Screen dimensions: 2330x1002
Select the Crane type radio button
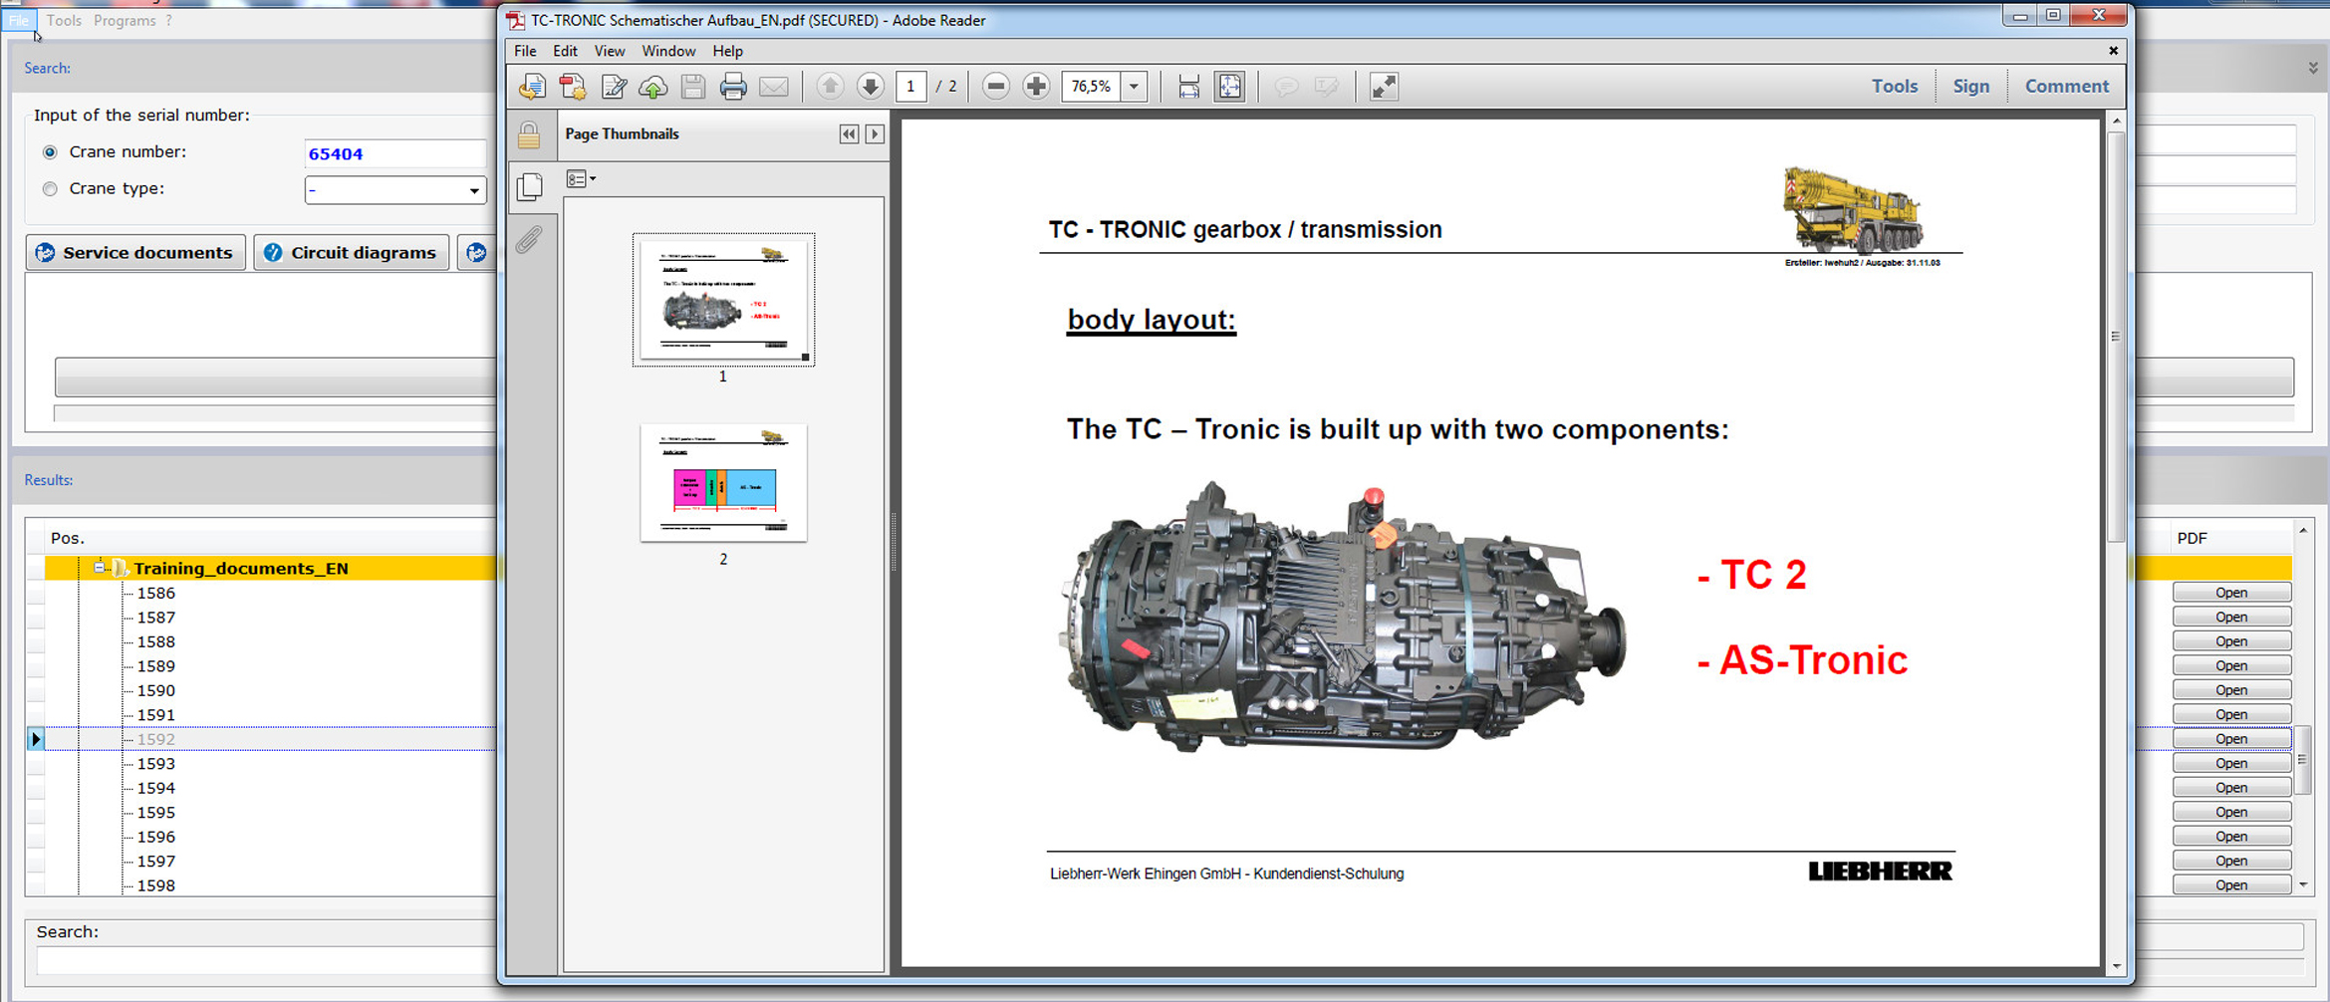click(x=50, y=189)
